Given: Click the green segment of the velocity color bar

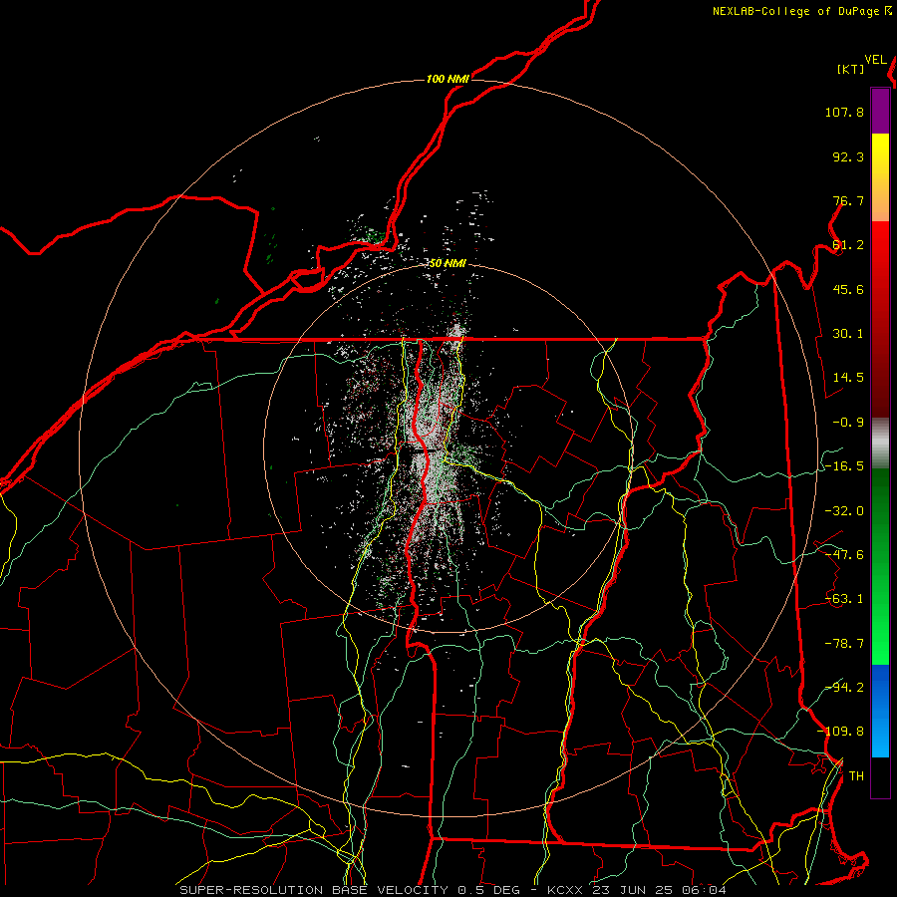Looking at the screenshot, I should tap(880, 566).
